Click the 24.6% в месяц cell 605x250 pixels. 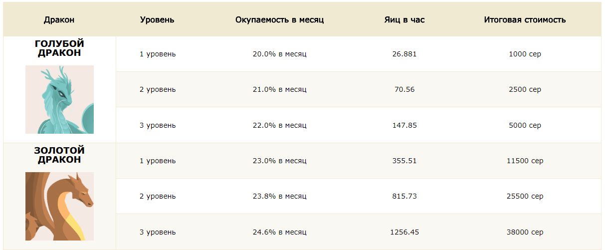click(280, 232)
